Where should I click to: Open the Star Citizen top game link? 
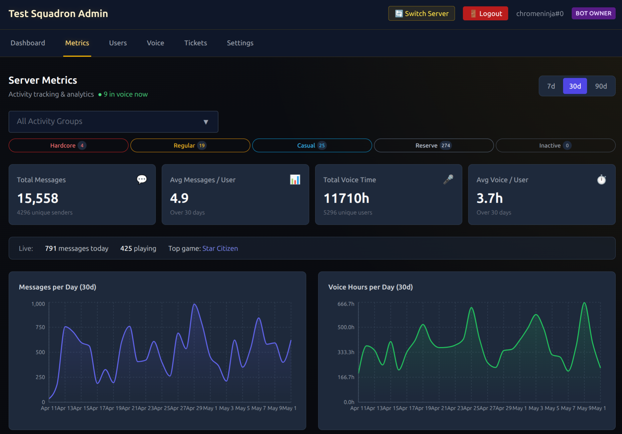(x=220, y=248)
